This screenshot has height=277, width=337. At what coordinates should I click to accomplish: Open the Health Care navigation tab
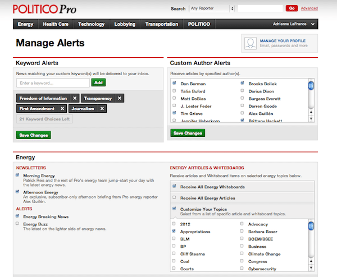click(x=56, y=24)
